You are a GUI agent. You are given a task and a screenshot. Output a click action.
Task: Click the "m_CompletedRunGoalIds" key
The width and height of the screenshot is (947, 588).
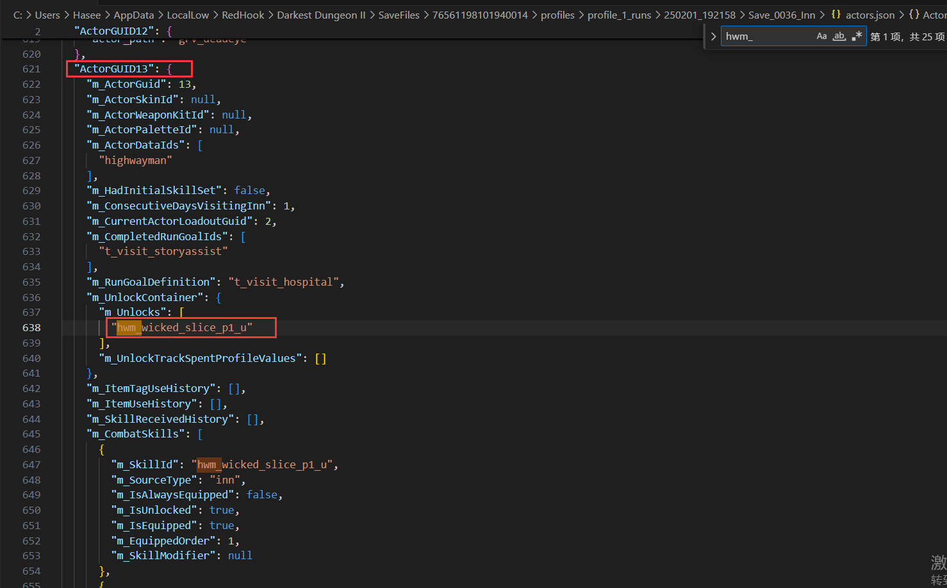point(158,237)
